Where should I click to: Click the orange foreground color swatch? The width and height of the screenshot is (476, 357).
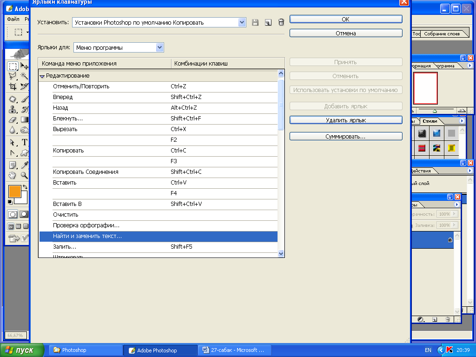14,191
